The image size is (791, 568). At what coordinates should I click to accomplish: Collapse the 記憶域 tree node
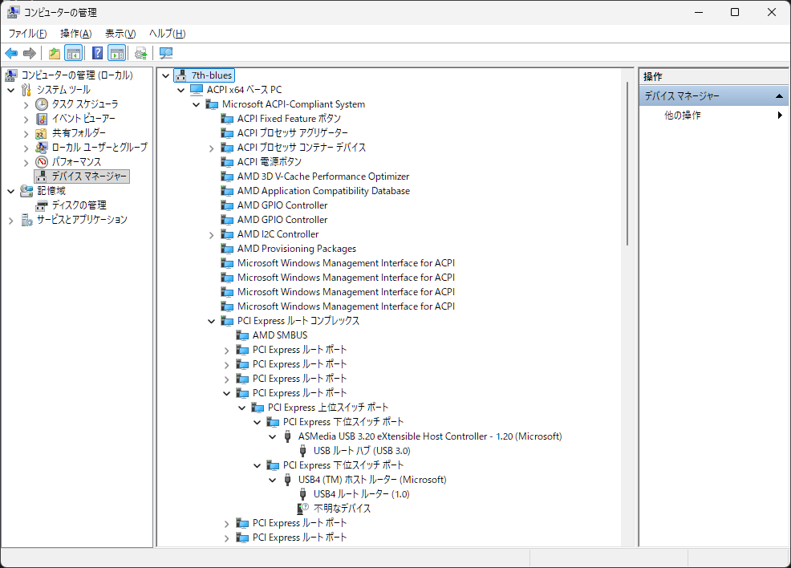point(11,191)
